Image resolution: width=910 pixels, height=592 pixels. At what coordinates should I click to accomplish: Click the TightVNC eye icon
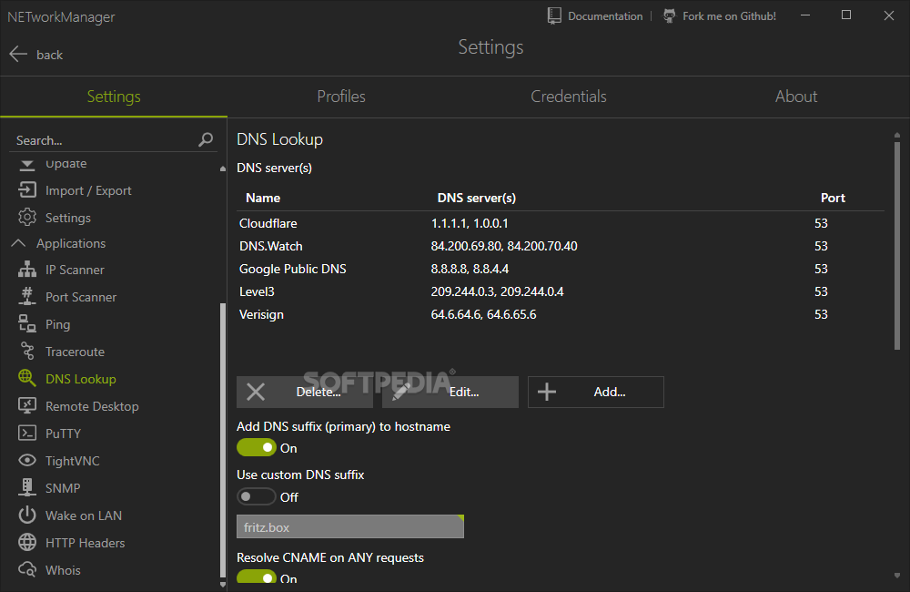point(26,460)
